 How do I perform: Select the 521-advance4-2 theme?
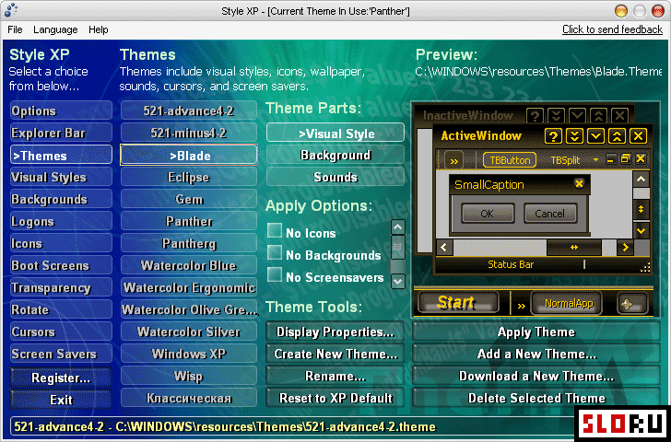[x=189, y=110]
